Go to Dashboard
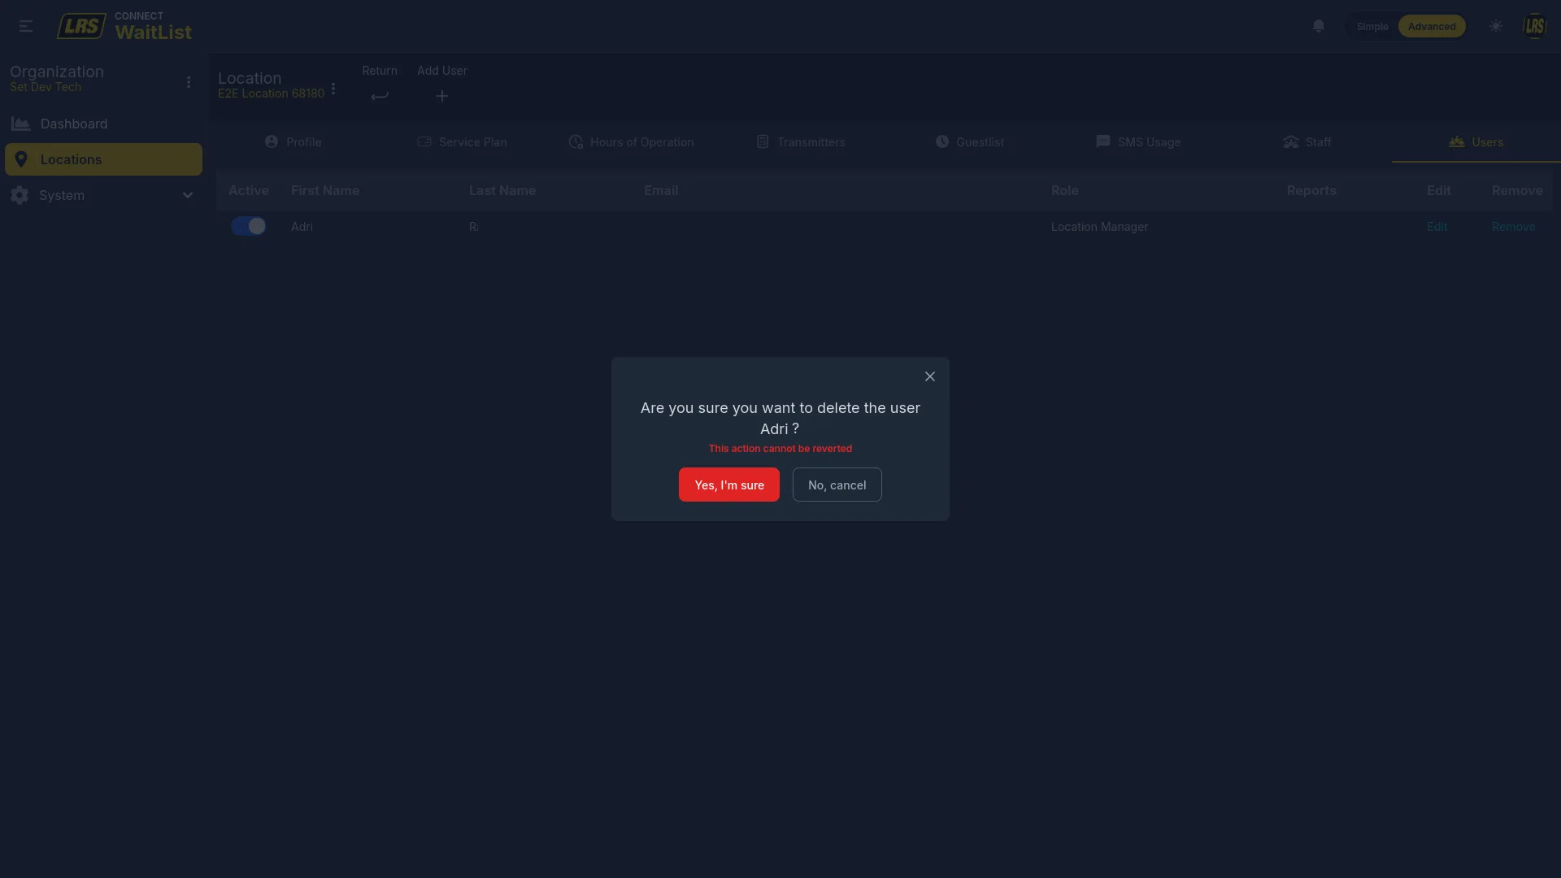Image resolution: width=1561 pixels, height=878 pixels. tap(103, 124)
